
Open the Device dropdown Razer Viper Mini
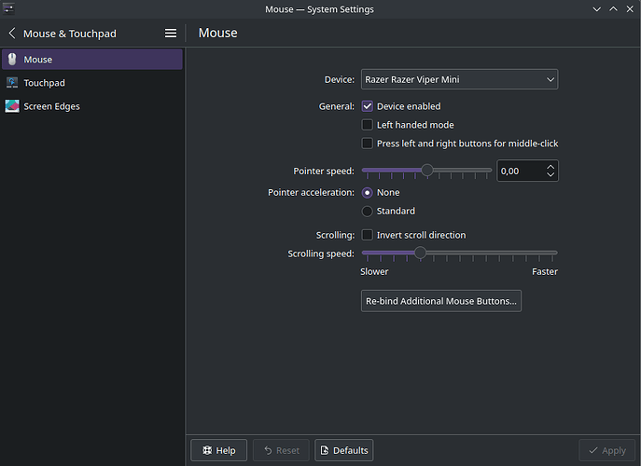pyautogui.click(x=459, y=79)
